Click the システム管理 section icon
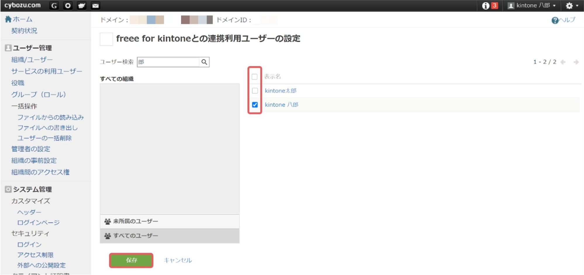This screenshot has height=275, width=584. (8, 189)
